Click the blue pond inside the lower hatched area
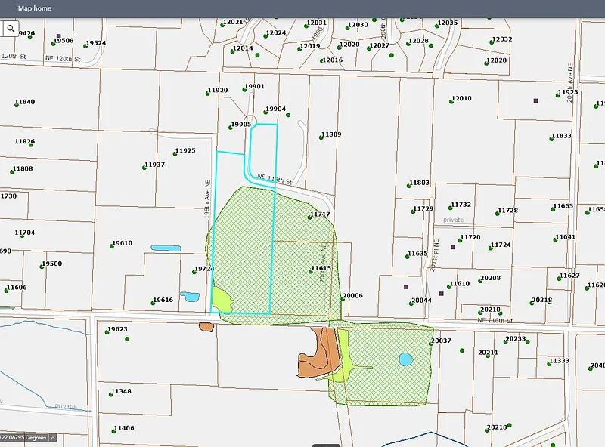This screenshot has height=447, width=605. (x=405, y=359)
